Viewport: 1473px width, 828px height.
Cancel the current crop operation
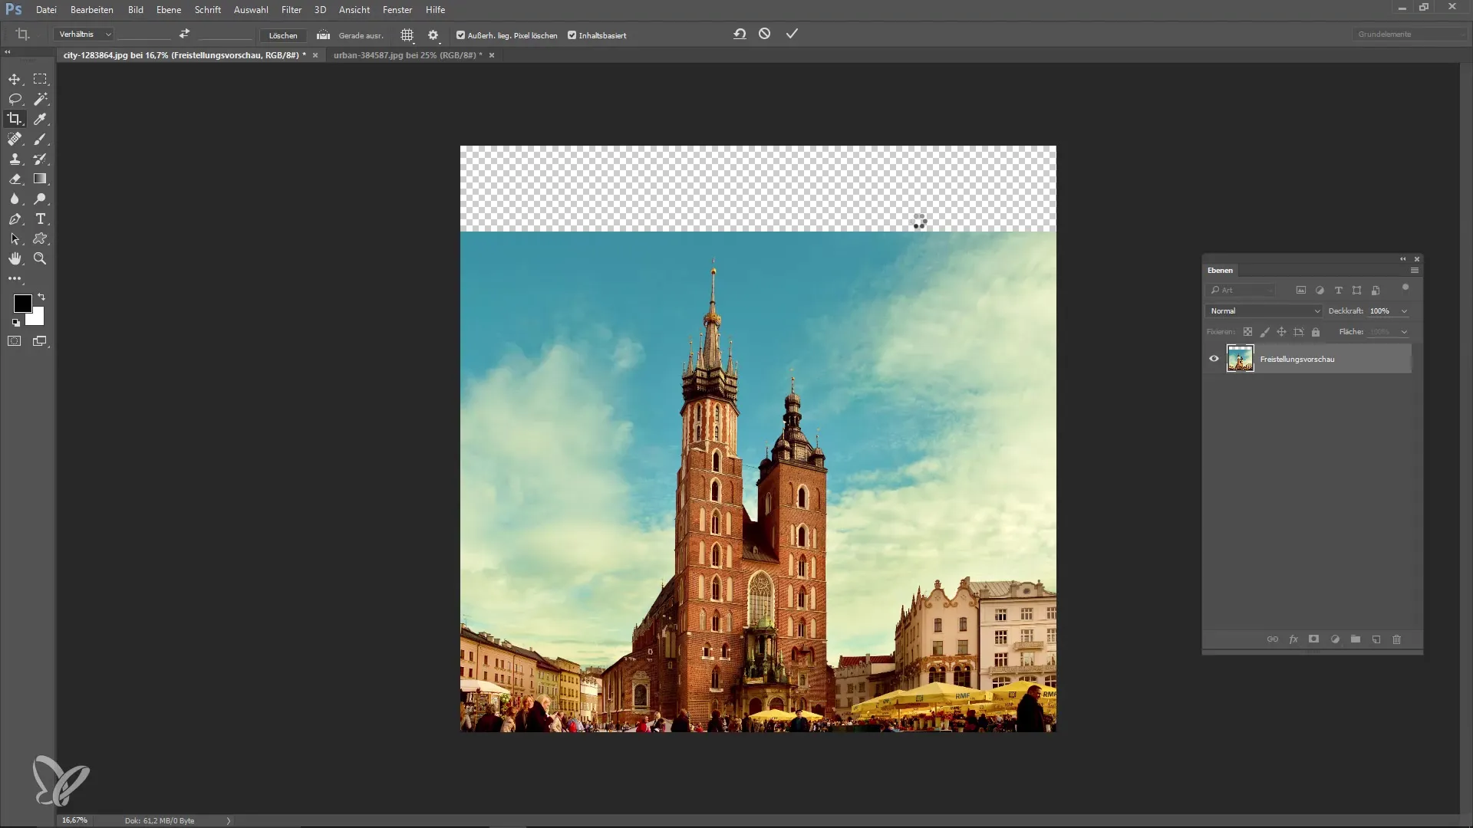765,34
